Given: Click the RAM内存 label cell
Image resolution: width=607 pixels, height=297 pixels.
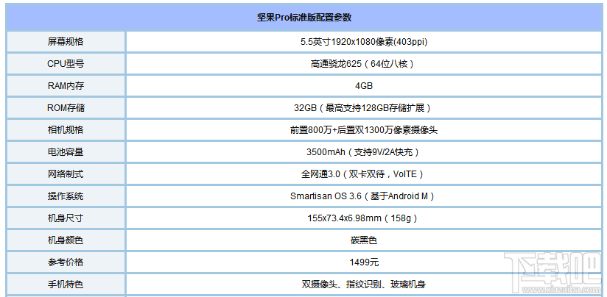Looking at the screenshot, I should (x=66, y=86).
